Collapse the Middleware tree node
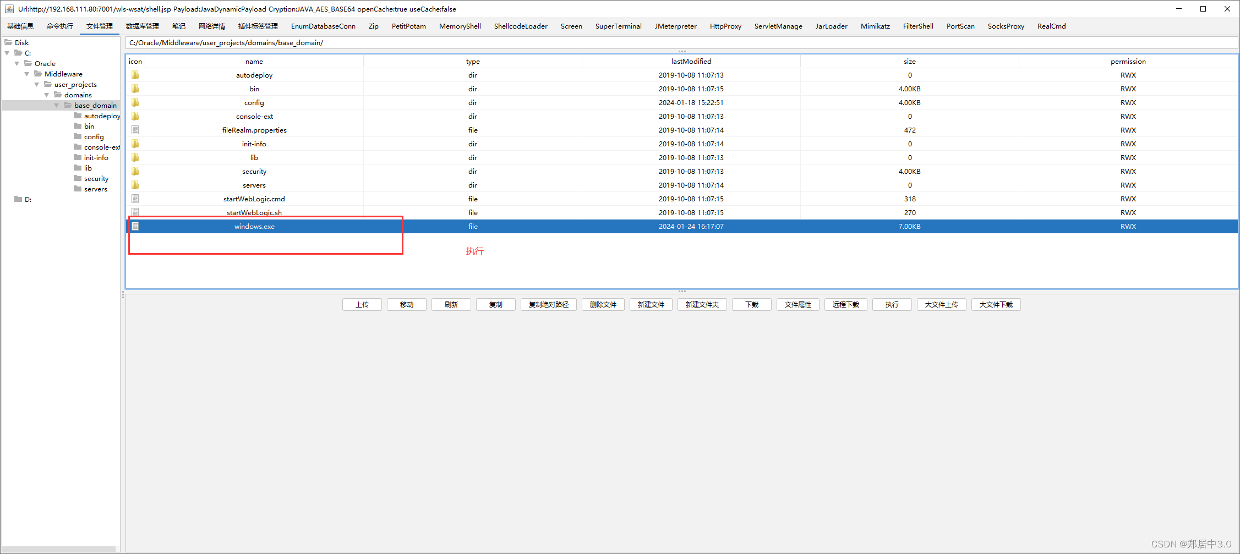 pyautogui.click(x=27, y=74)
